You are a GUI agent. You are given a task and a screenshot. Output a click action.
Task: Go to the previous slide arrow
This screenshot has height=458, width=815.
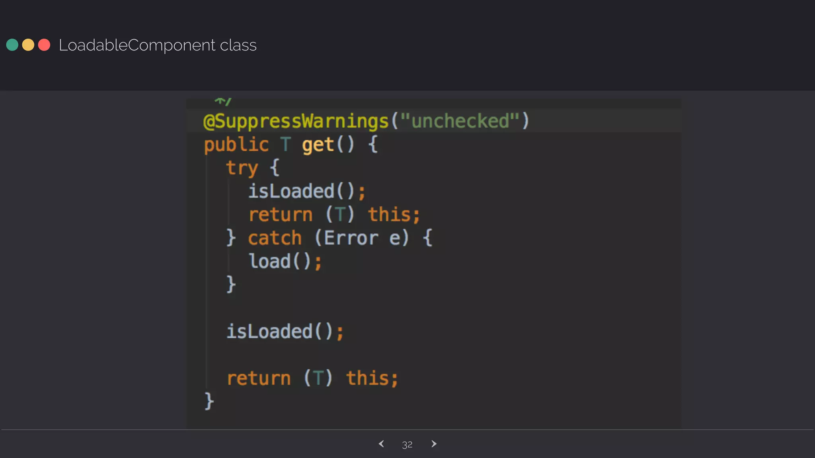coord(381,444)
